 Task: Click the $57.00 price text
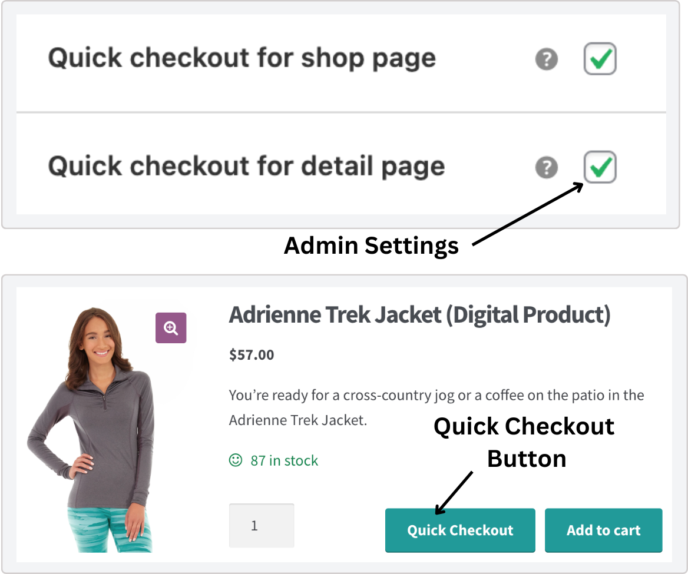click(252, 354)
